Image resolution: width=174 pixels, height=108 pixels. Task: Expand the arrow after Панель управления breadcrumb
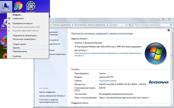73,25
